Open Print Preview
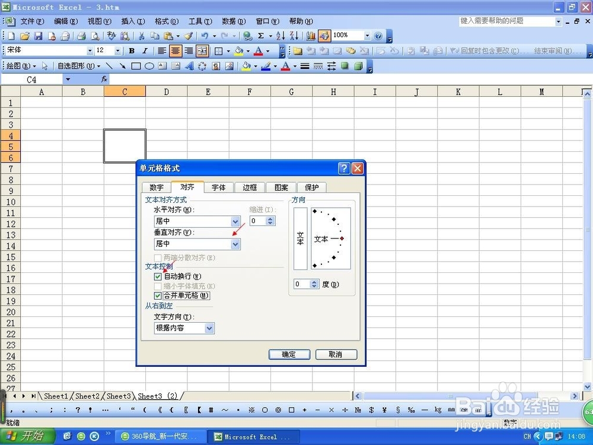 (x=95, y=36)
